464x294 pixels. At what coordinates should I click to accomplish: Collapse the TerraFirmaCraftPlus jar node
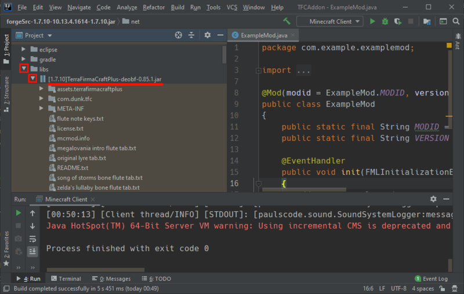coord(32,79)
